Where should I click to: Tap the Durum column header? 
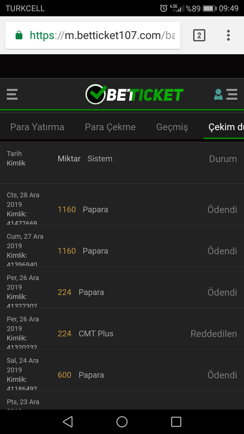point(223,159)
